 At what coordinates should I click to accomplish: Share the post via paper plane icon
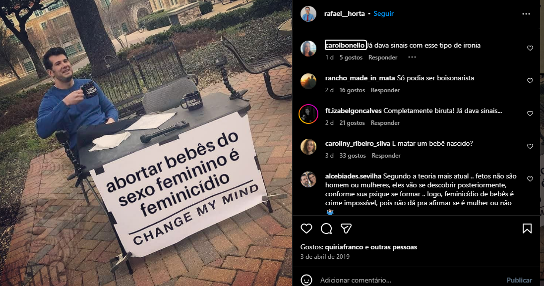click(346, 229)
